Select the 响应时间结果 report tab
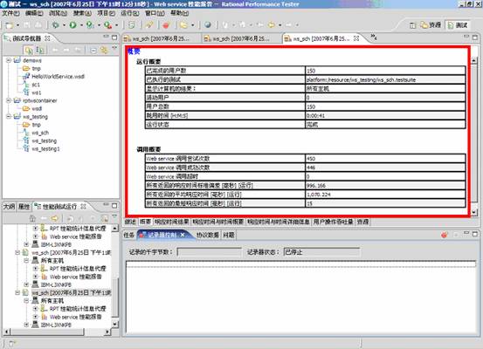 [171, 222]
